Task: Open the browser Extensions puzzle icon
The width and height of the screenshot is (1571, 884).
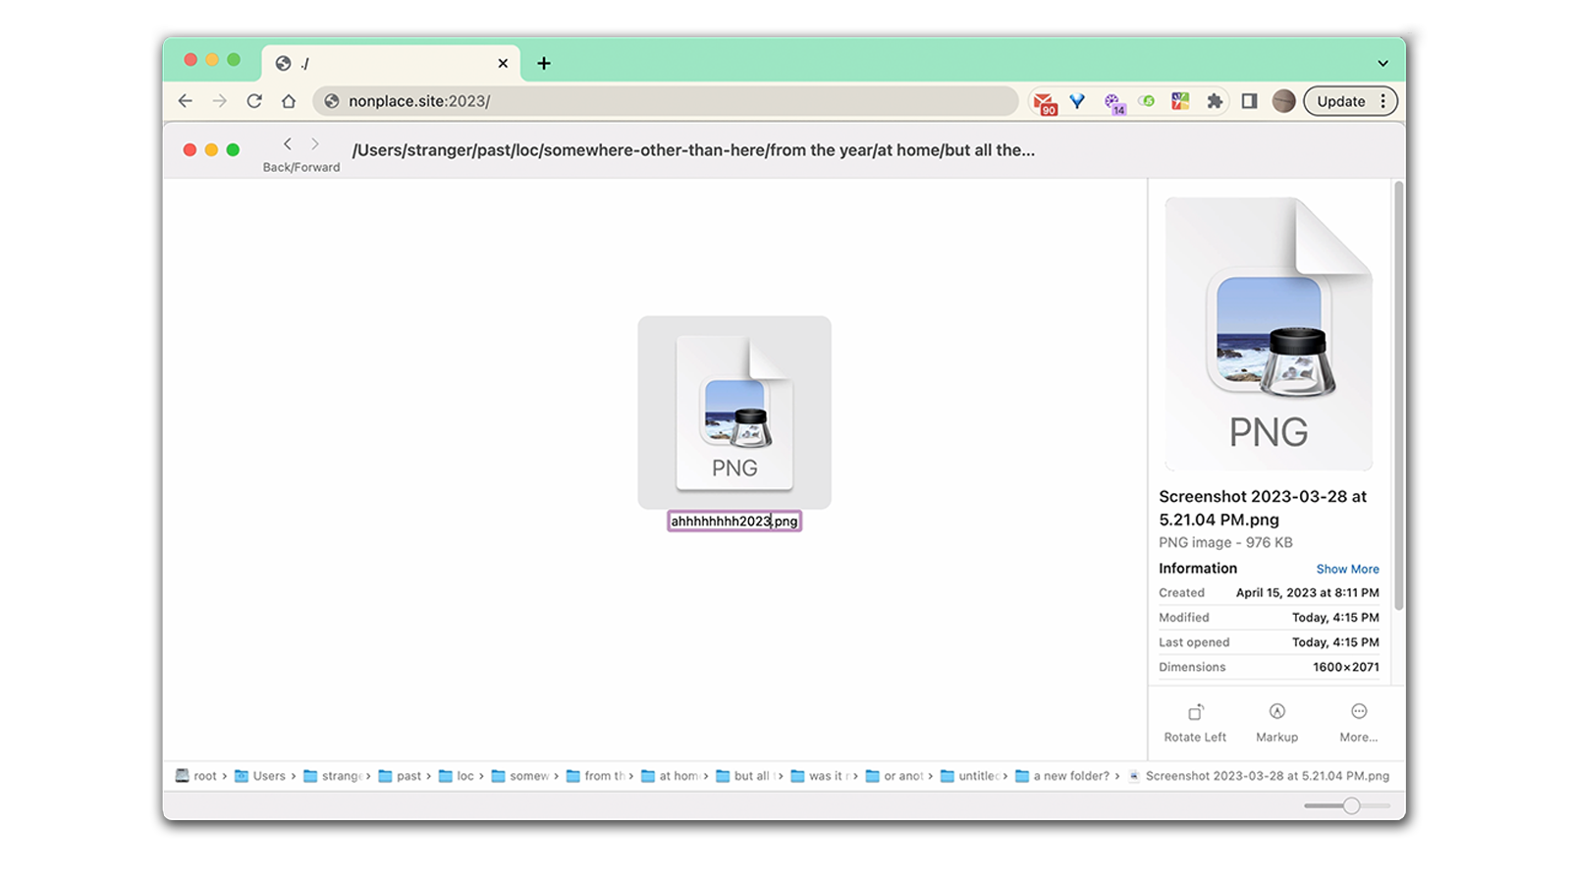Action: (x=1215, y=101)
